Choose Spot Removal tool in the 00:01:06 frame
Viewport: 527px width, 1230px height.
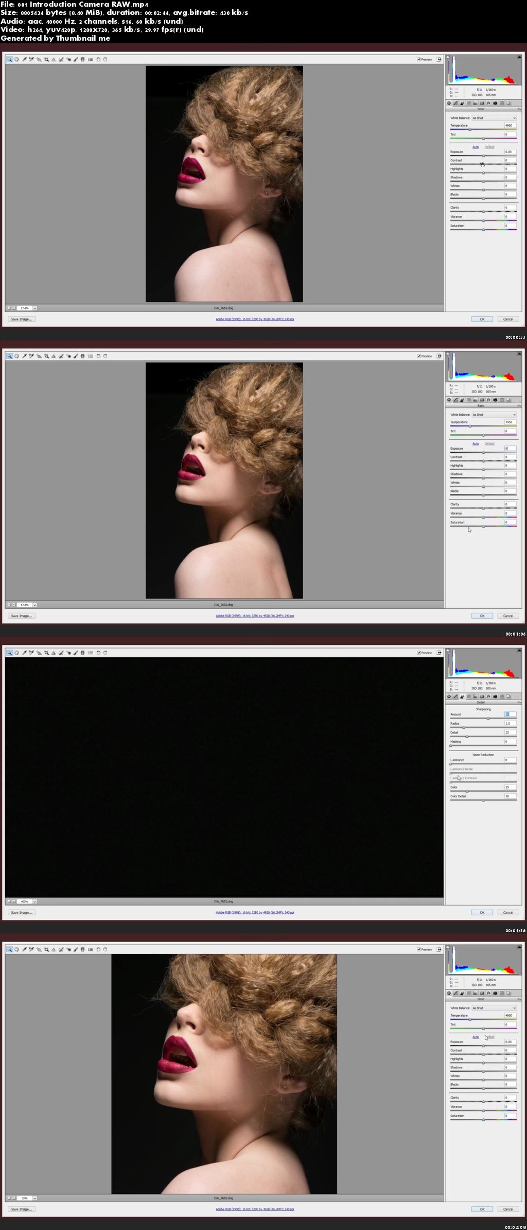tap(61, 356)
